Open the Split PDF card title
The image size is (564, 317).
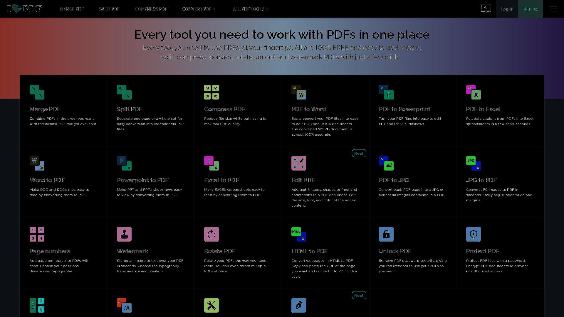coord(130,109)
